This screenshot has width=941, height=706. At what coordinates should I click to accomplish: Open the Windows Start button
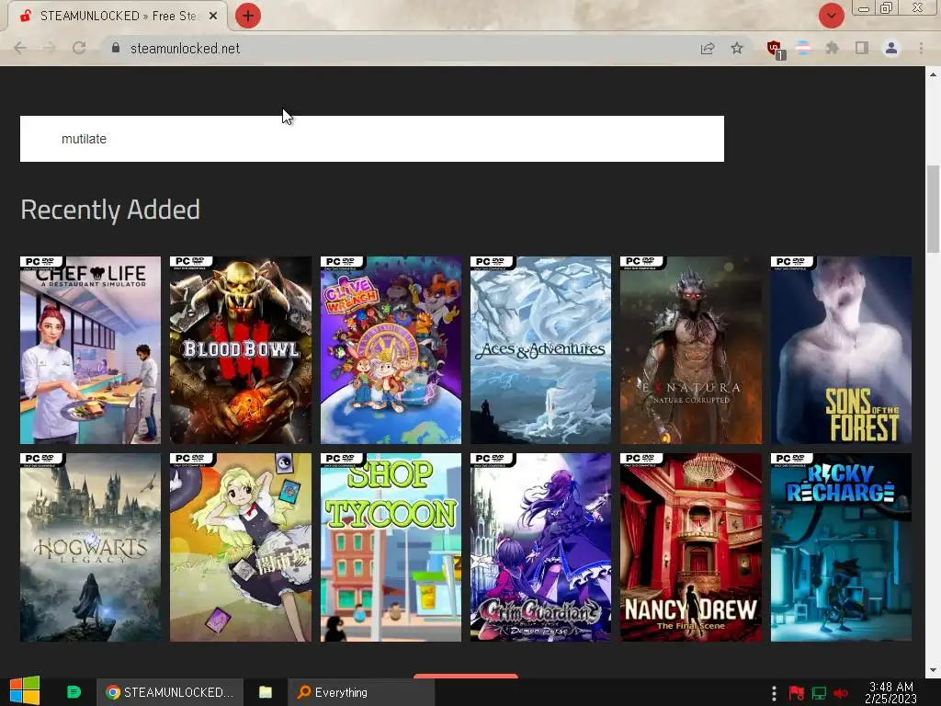(25, 691)
